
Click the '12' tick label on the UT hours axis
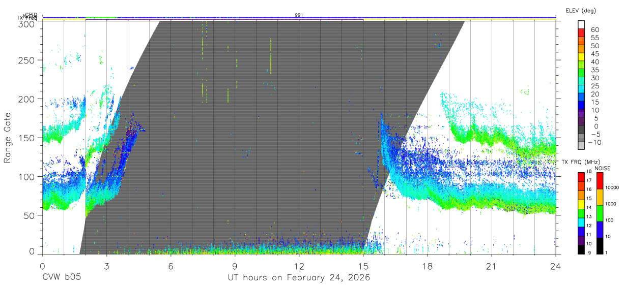coord(299,266)
